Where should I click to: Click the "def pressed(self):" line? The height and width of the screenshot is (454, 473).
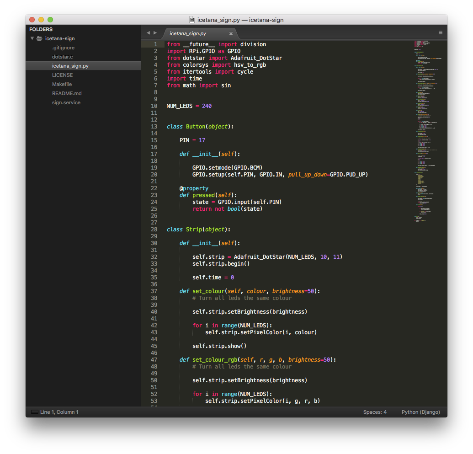point(208,195)
